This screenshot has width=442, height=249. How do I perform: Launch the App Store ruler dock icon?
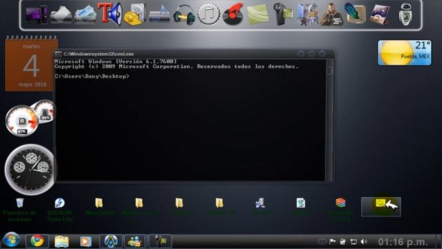[160, 15]
